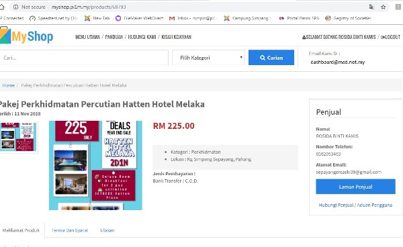
Task: Open the Speedtest.net bookmark
Action: point(54,18)
